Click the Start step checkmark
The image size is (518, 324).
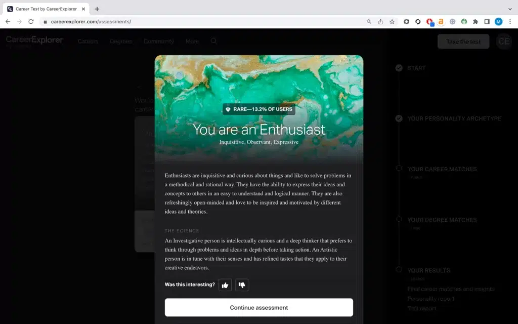pyautogui.click(x=399, y=68)
